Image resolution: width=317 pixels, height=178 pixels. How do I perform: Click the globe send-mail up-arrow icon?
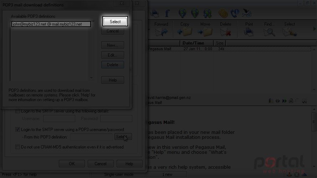point(182,13)
